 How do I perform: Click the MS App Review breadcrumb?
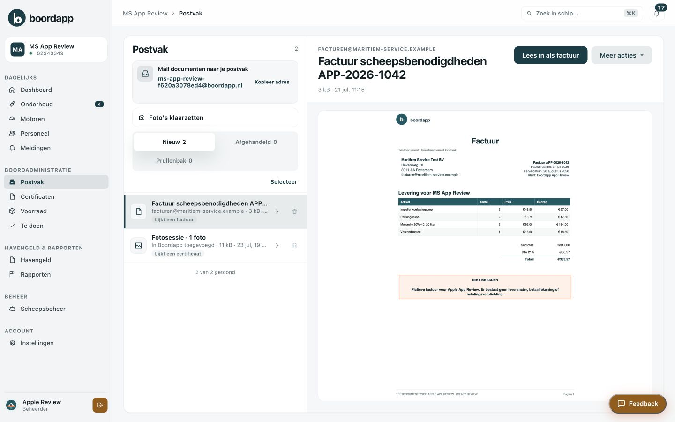coord(145,13)
